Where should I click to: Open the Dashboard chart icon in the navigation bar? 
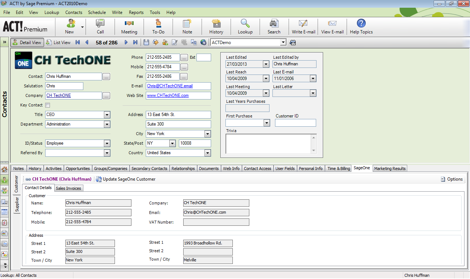(x=4, y=233)
